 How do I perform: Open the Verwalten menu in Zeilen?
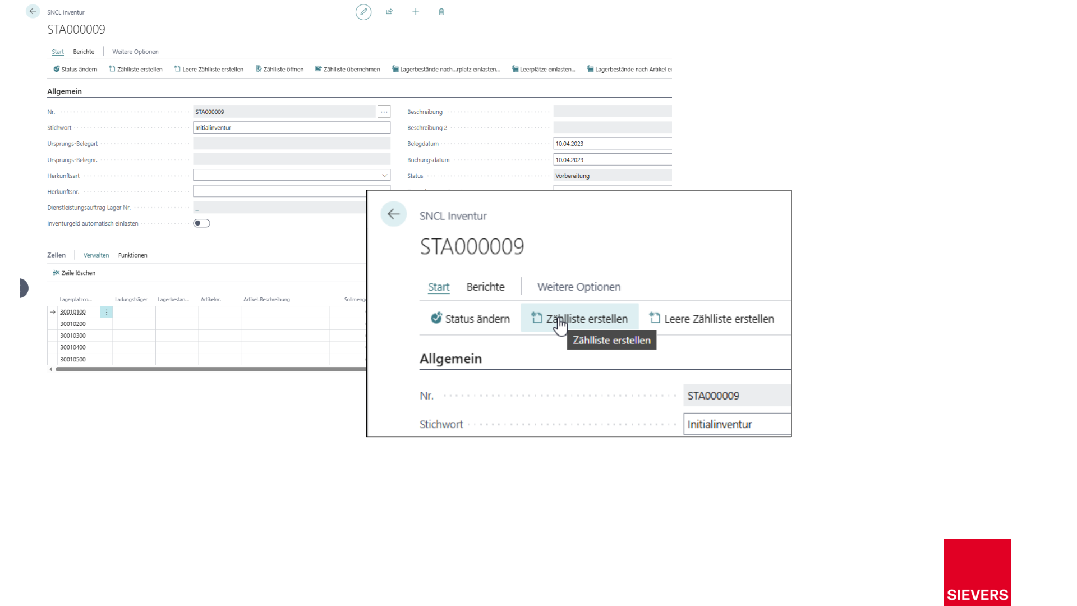point(96,255)
